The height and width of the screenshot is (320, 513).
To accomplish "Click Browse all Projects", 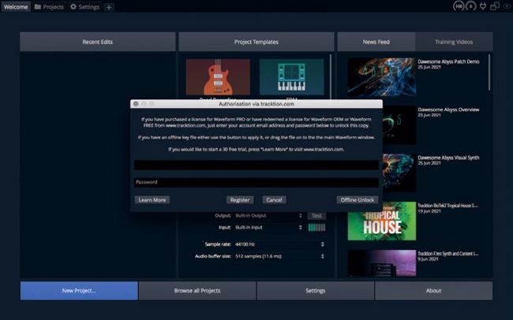I will tap(197, 291).
